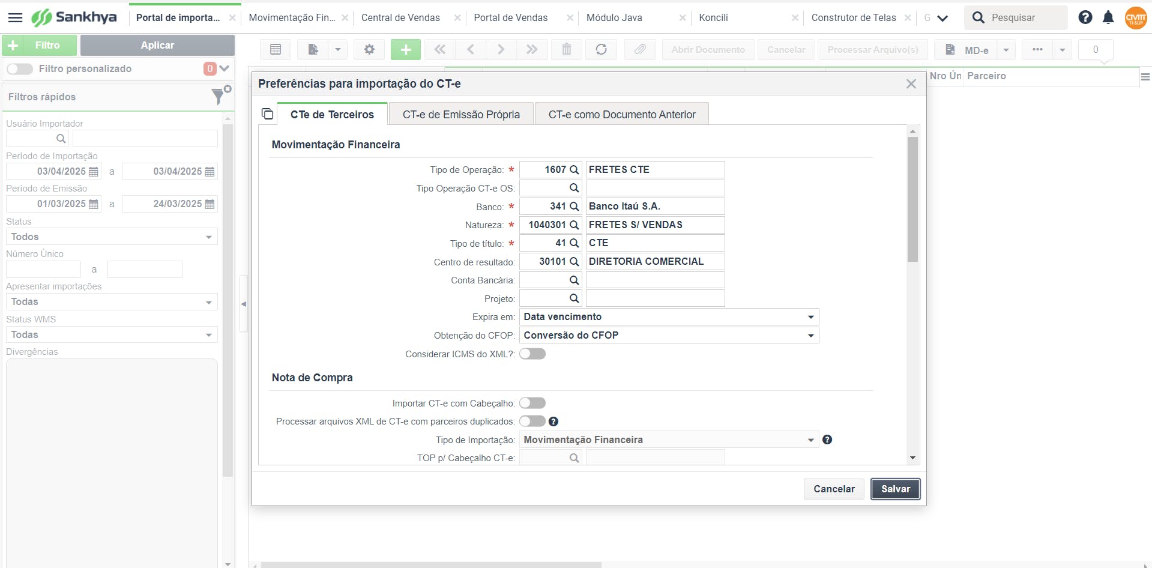Expand the Expira em dropdown

(x=810, y=317)
